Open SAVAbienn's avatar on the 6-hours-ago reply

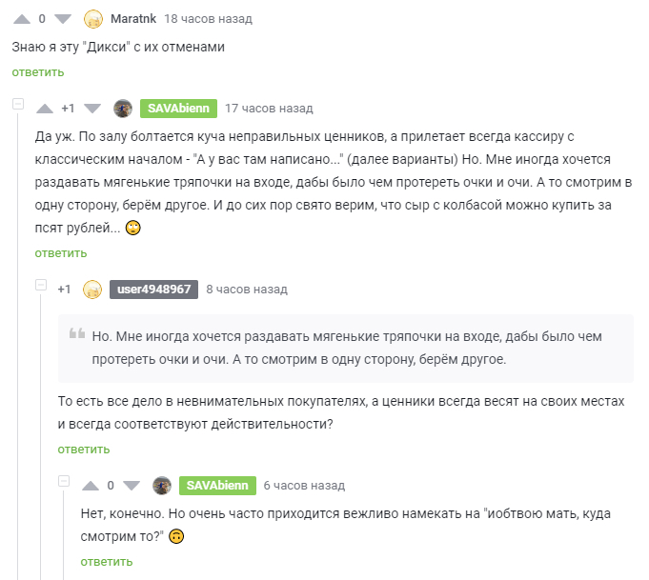161,486
